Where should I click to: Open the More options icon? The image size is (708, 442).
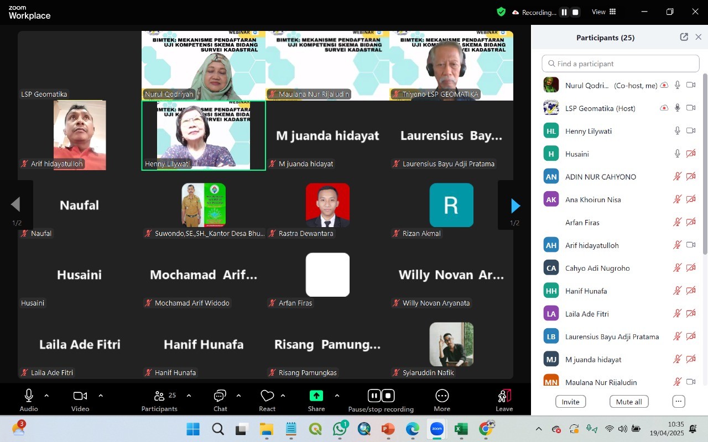coord(442,396)
